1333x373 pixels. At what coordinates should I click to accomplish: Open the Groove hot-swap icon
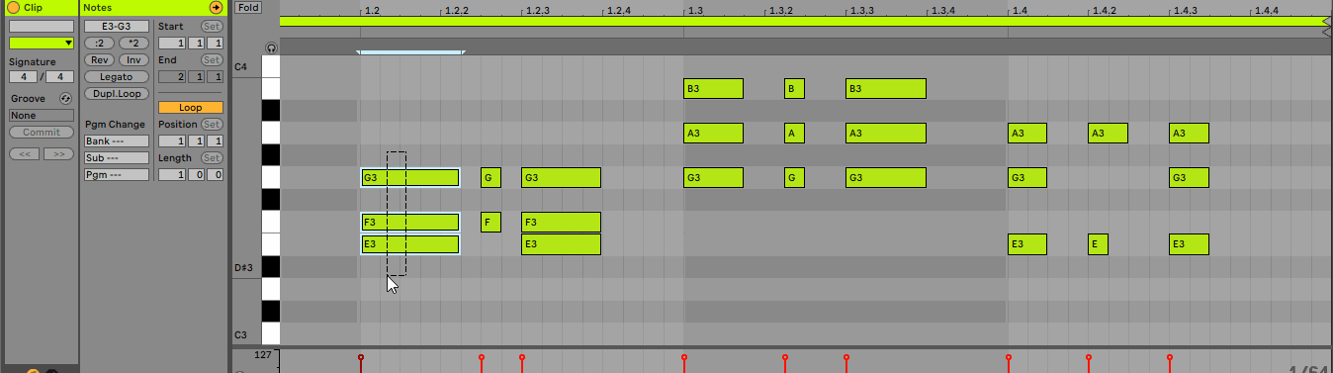pyautogui.click(x=65, y=99)
